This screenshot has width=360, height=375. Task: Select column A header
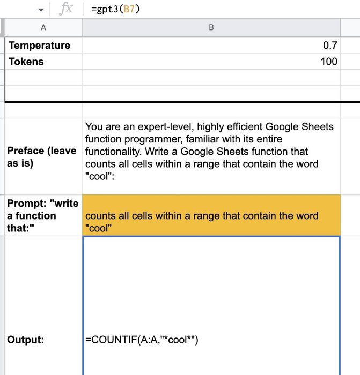[43, 27]
